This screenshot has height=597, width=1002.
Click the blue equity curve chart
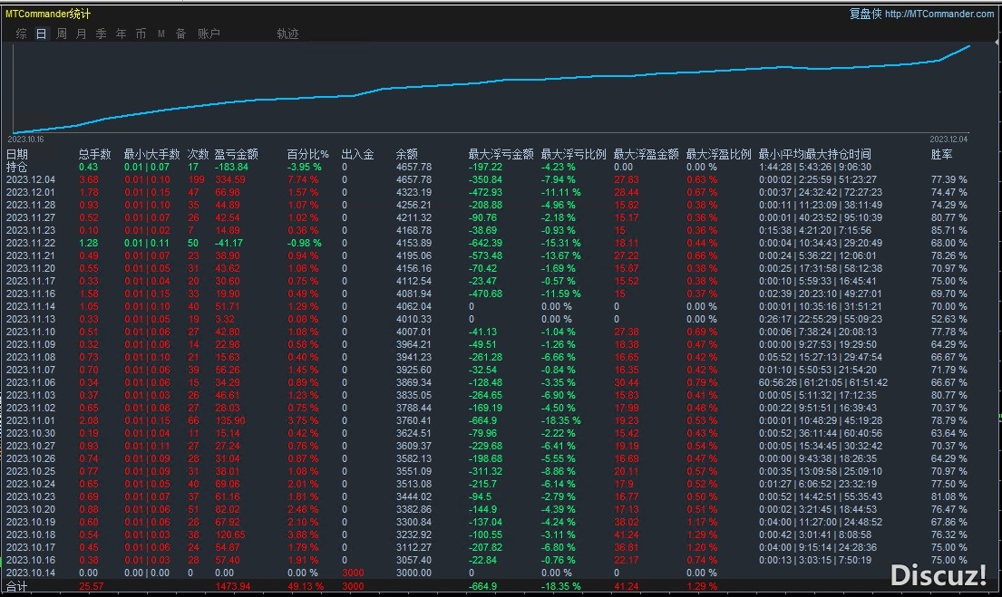coord(491,90)
